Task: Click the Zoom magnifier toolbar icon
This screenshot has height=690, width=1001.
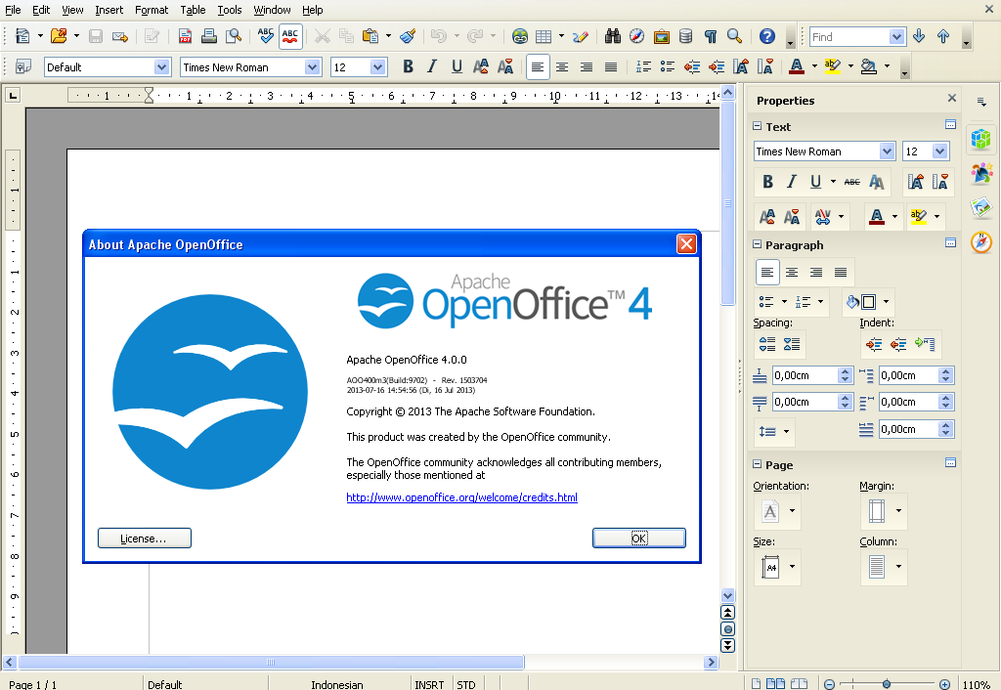Action: 735,36
